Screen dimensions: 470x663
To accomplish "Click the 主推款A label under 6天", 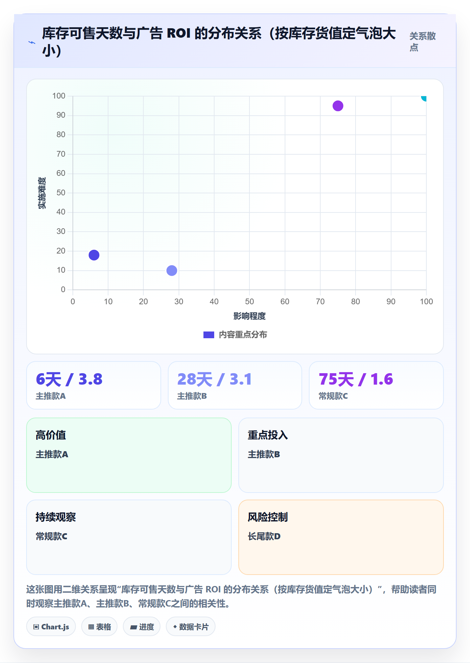I will click(x=51, y=396).
